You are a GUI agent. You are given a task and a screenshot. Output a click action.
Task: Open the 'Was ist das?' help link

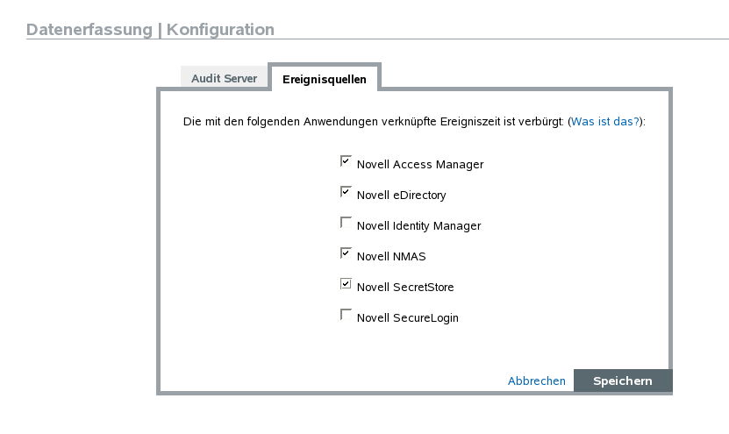[605, 121]
